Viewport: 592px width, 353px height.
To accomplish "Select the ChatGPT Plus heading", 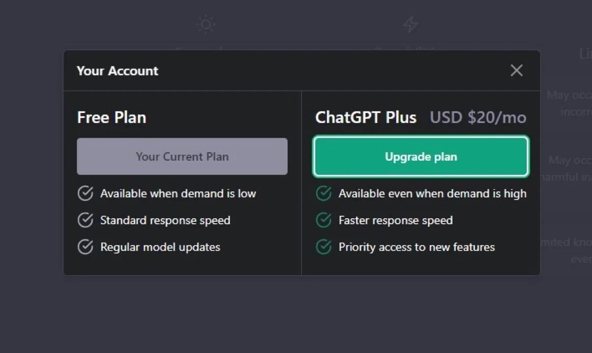I will pyautogui.click(x=366, y=117).
